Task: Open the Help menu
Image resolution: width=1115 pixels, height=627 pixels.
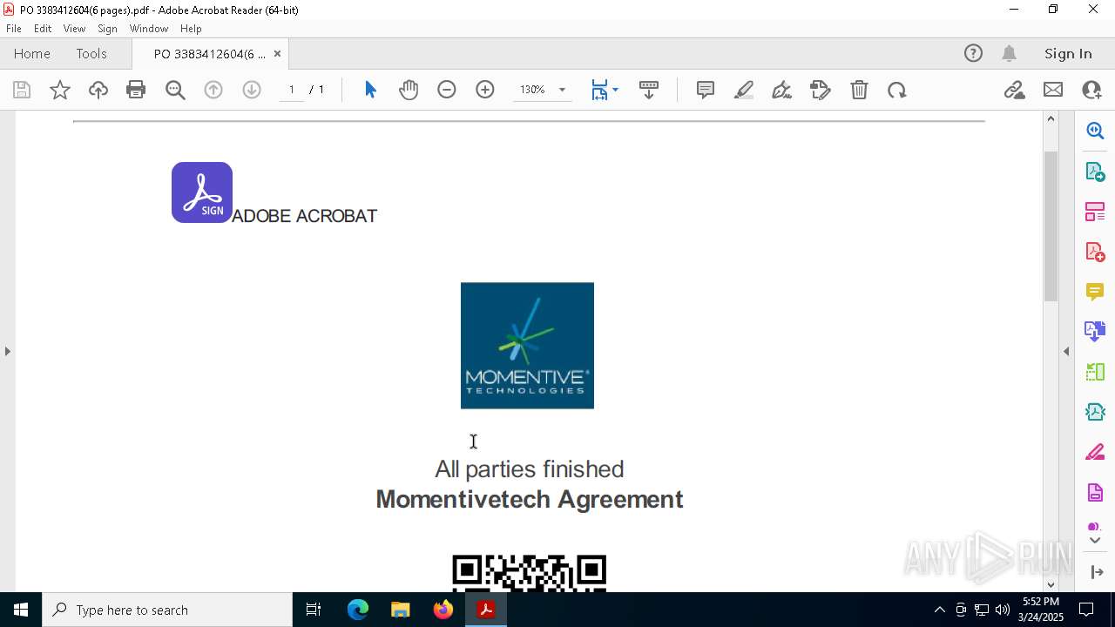Action: tap(191, 29)
